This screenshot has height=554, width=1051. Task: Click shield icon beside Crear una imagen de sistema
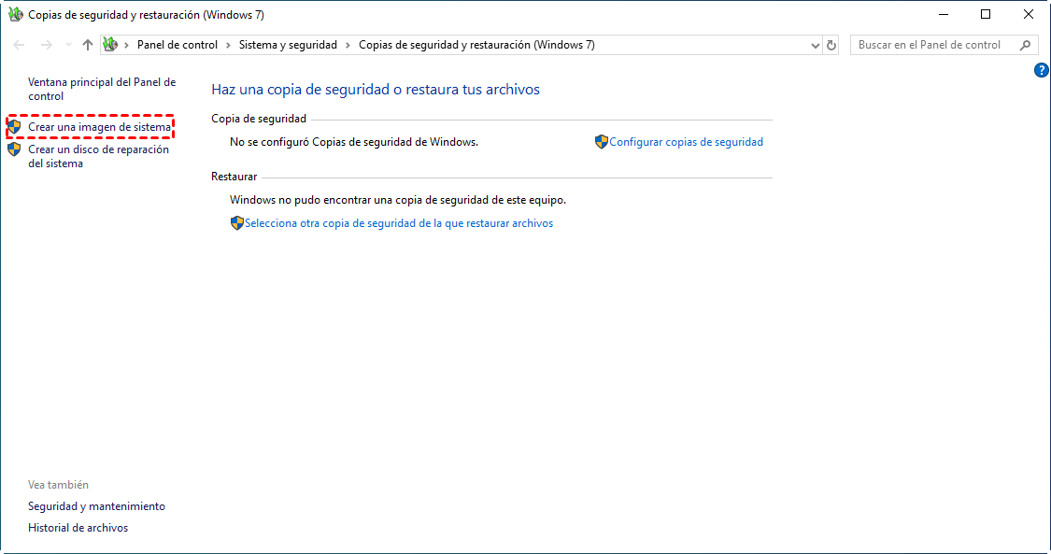pyautogui.click(x=14, y=127)
